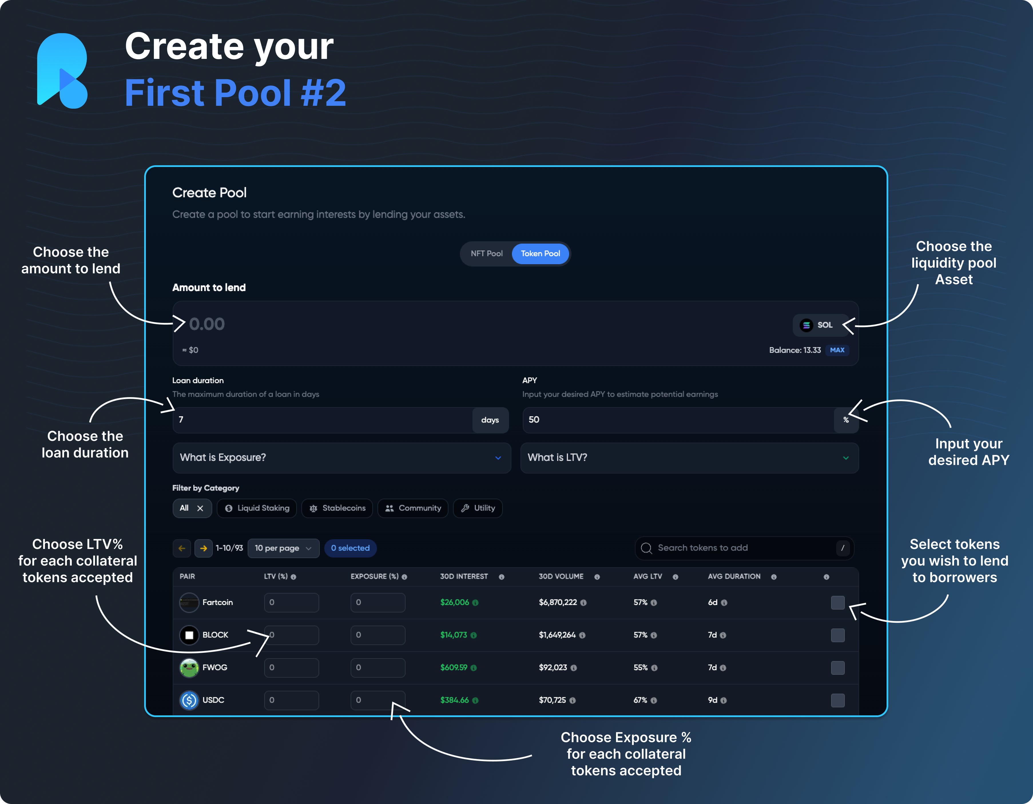Click the info icon beside Exposure (%) header
Viewport: 1033px width, 804px height.
click(x=404, y=577)
